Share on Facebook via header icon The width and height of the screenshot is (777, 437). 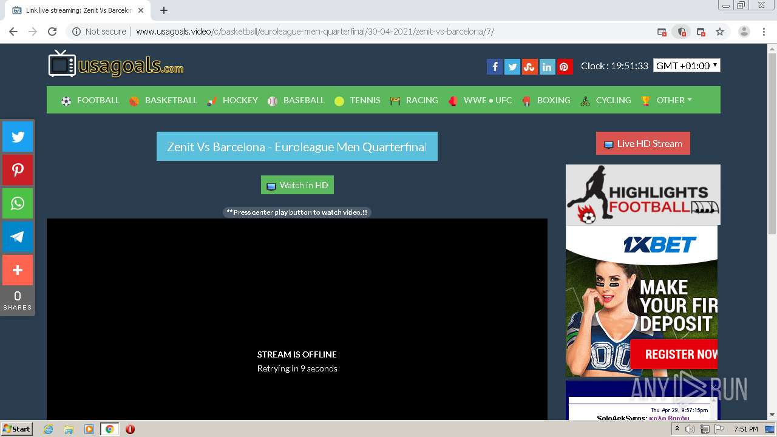pyautogui.click(x=495, y=67)
